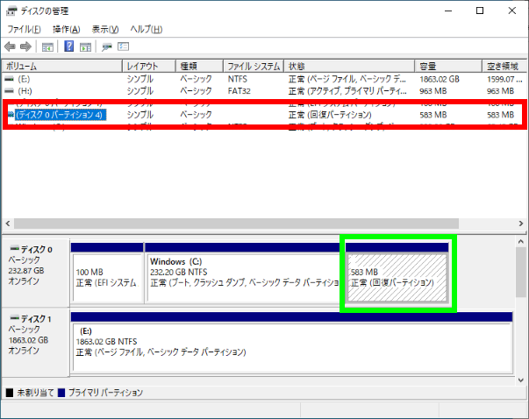Image resolution: width=529 pixels, height=419 pixels.
Task: Click the disk pane scrollbar down arrow
Action: (x=520, y=380)
